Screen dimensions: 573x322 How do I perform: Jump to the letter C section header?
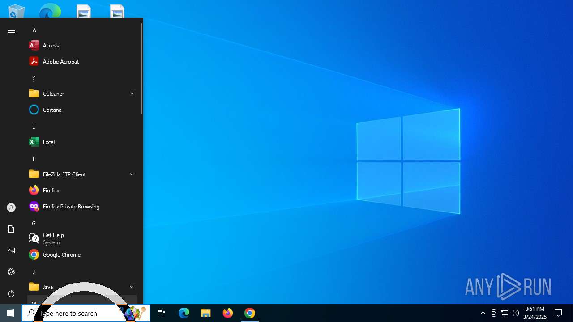(82, 78)
